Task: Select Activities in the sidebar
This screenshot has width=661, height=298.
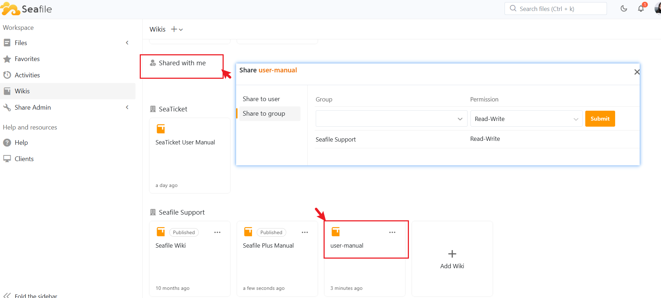Action: (x=27, y=75)
